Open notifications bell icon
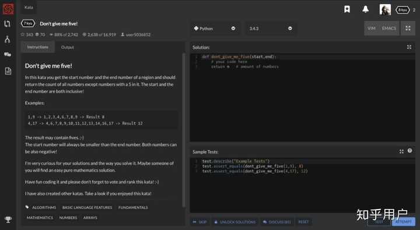420x230 pixels. coord(365,9)
